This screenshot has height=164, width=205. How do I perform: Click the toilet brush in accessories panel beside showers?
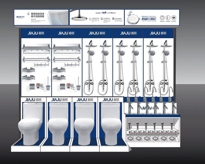tap(78, 84)
